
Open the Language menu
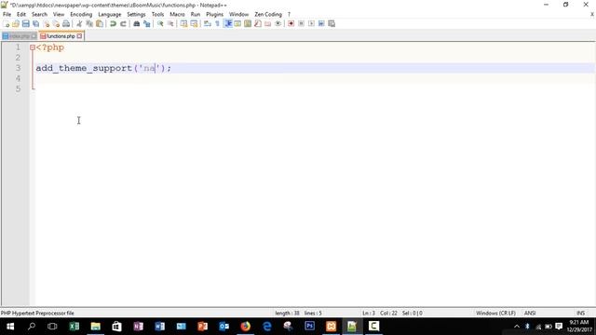click(x=110, y=15)
